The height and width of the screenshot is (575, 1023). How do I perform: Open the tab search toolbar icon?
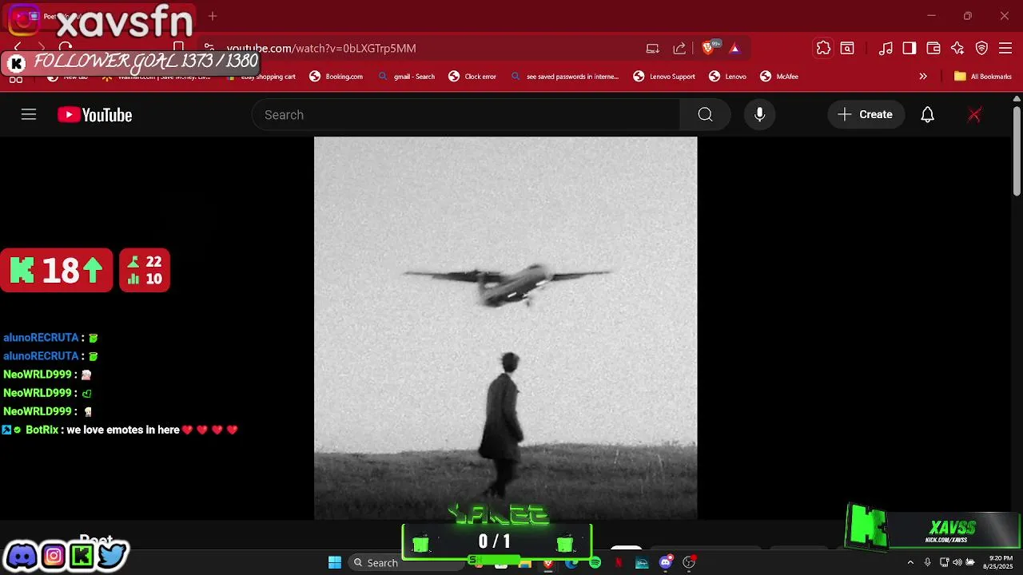pos(847,49)
